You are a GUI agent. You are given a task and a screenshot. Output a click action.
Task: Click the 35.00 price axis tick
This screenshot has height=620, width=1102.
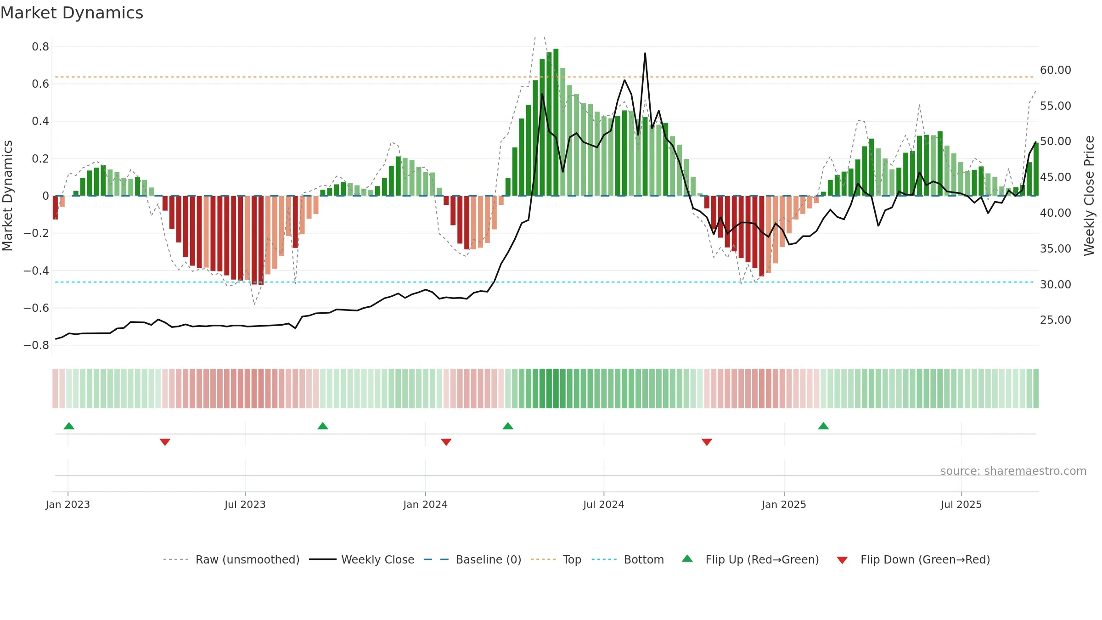(1056, 248)
